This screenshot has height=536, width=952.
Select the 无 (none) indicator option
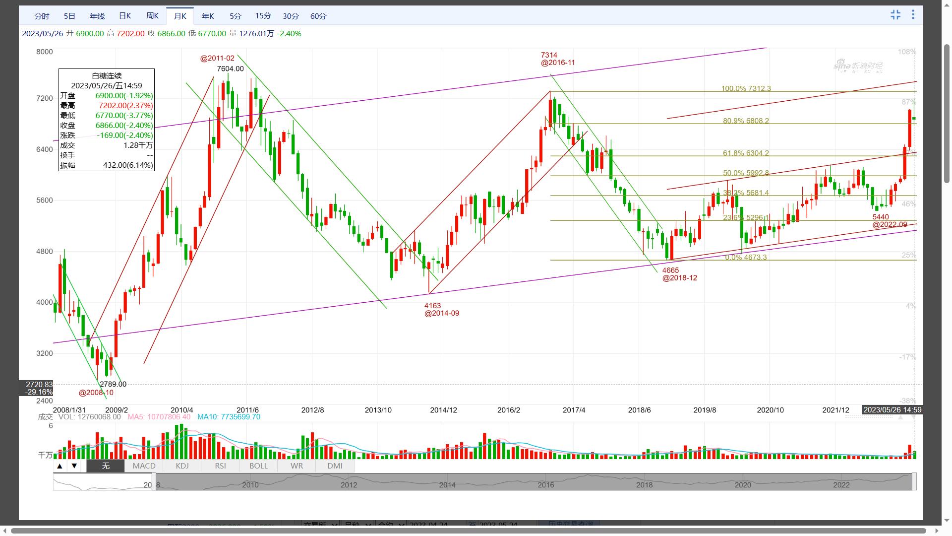click(106, 466)
